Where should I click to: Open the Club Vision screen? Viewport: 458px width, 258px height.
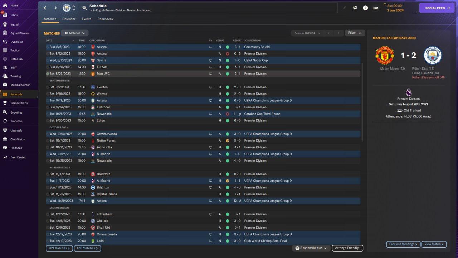pyautogui.click(x=18, y=139)
